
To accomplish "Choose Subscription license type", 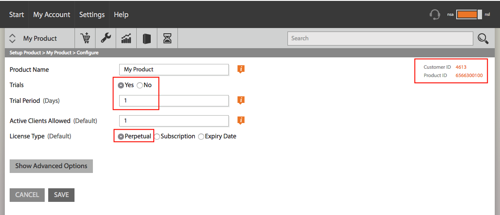I will tap(157, 136).
